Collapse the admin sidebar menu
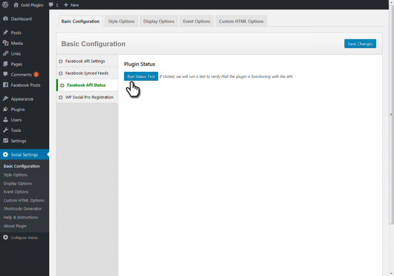The height and width of the screenshot is (276, 394). tap(24, 238)
